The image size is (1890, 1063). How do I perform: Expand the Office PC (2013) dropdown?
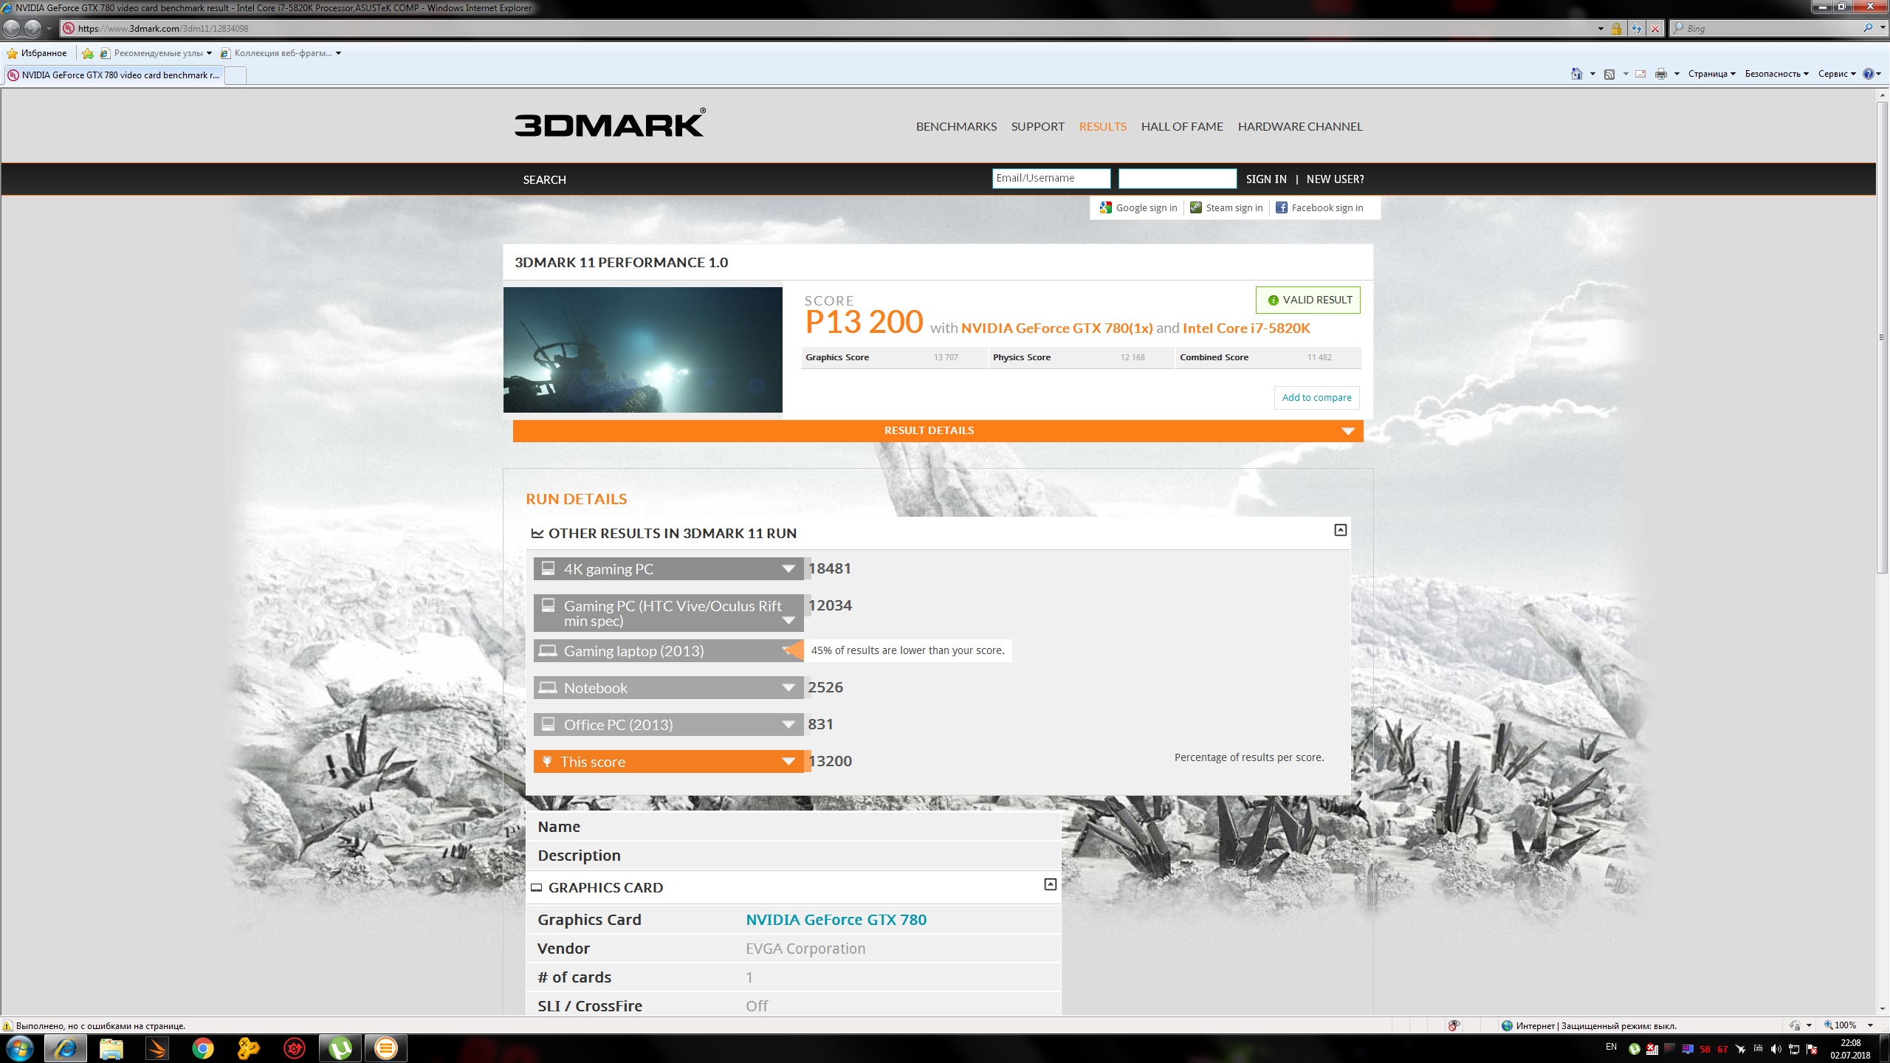pyautogui.click(x=788, y=725)
